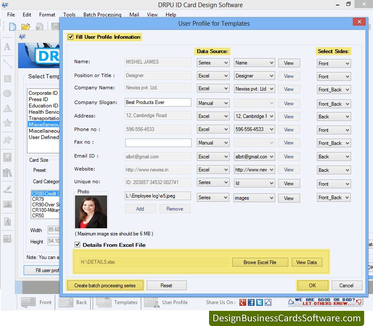Open the Help menu

click(x=171, y=15)
